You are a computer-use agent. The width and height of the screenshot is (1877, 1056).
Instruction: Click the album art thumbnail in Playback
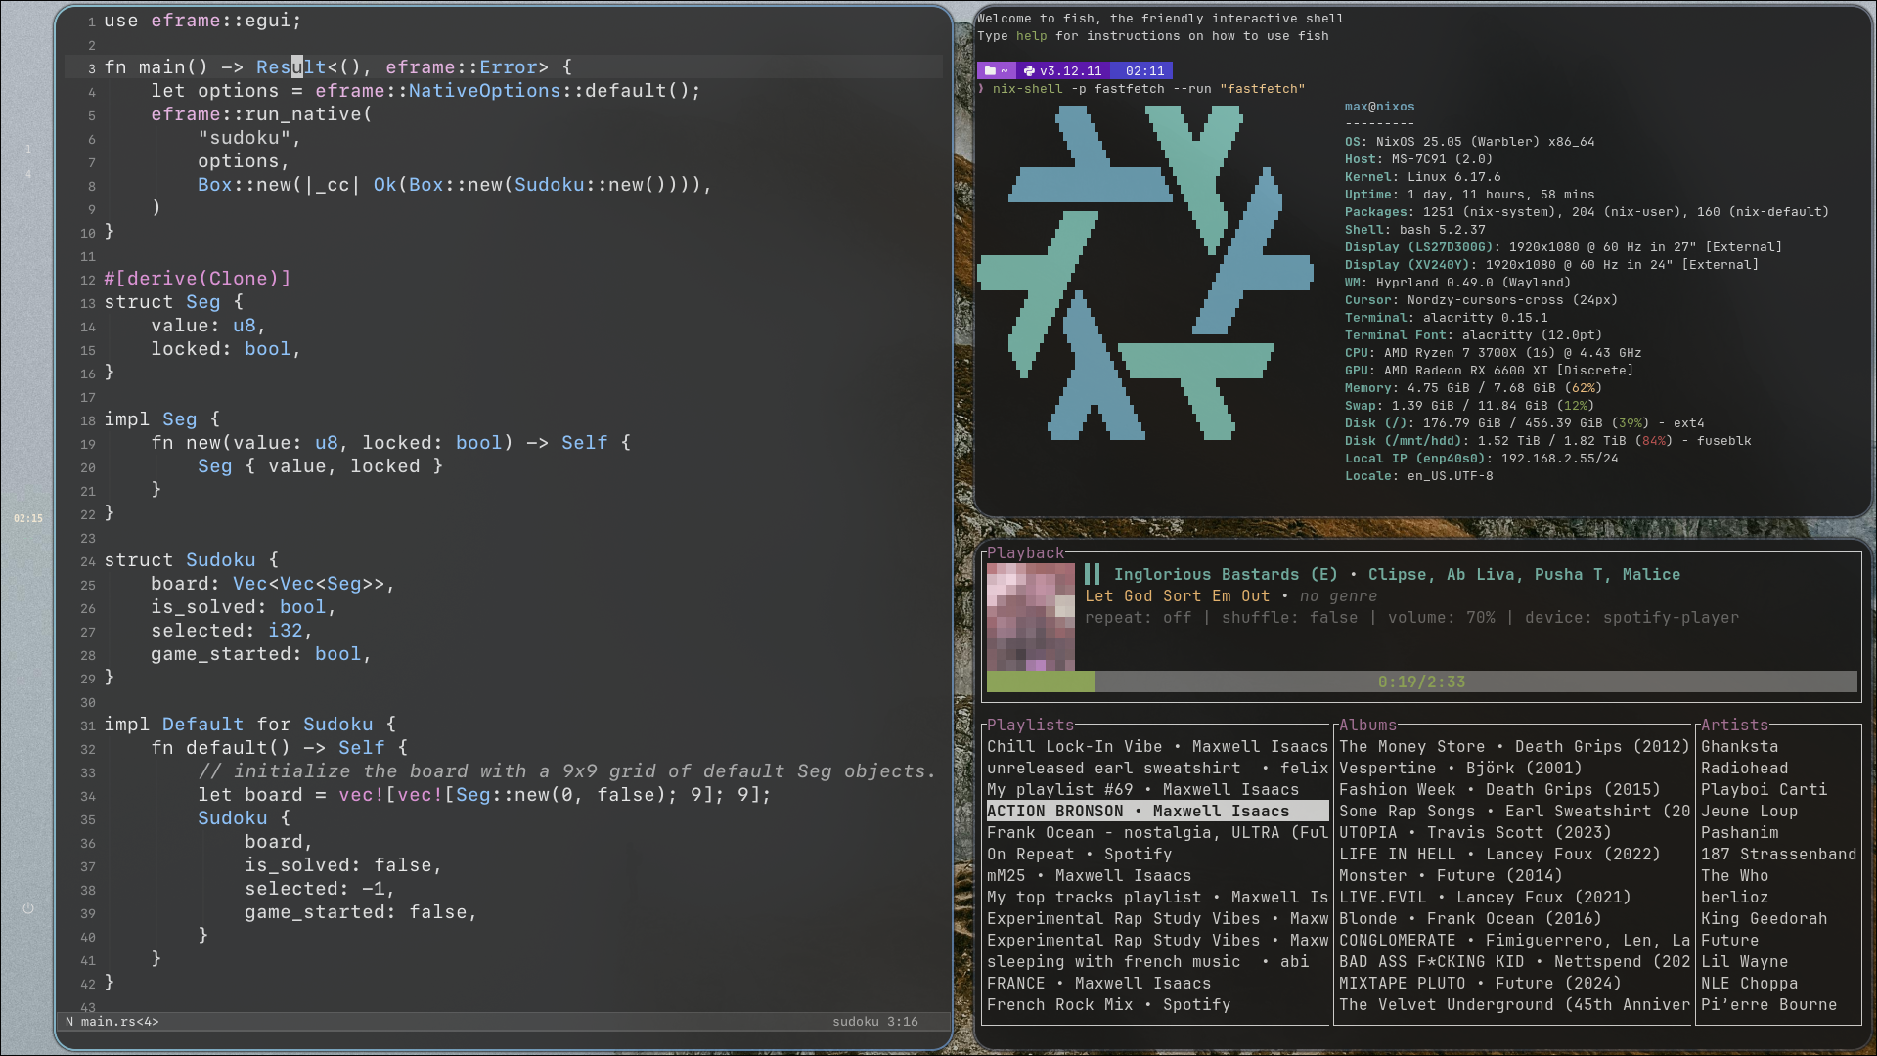click(x=1030, y=616)
